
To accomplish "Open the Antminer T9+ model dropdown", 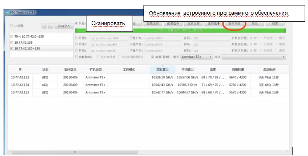I will point(197,57).
